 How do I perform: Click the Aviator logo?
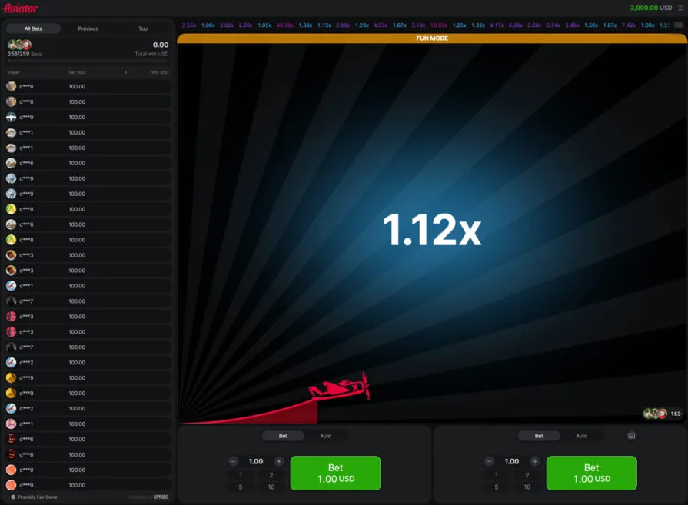coord(21,8)
